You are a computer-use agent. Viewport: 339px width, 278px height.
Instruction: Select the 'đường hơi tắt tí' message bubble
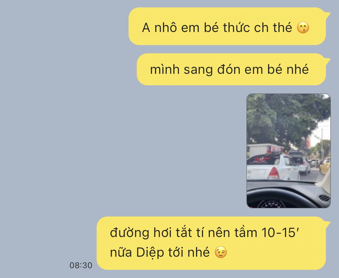pos(211,243)
